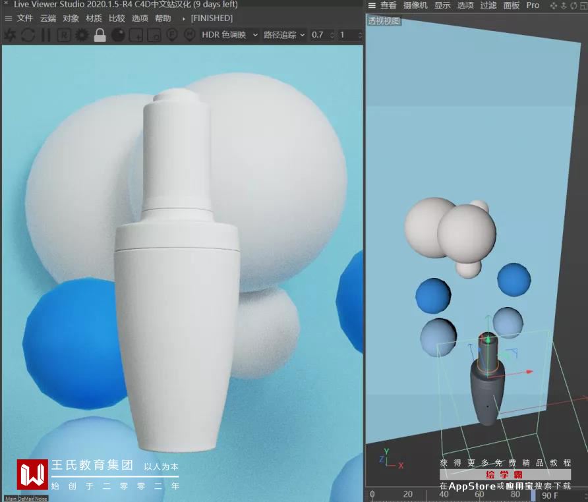Click the [FINISHED] render status text

coord(212,18)
